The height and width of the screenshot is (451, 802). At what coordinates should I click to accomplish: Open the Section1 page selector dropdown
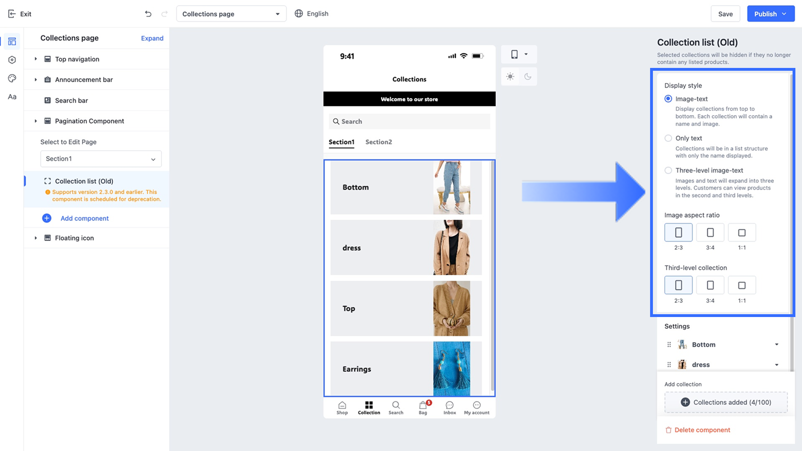click(101, 159)
